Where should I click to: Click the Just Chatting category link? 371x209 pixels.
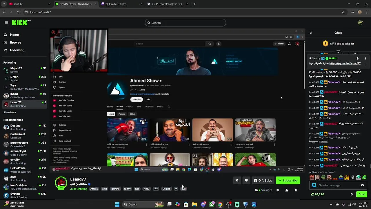pos(79,189)
